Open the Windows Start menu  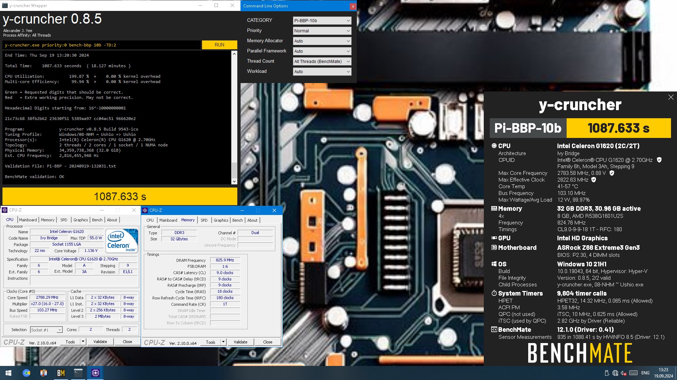click(x=8, y=373)
